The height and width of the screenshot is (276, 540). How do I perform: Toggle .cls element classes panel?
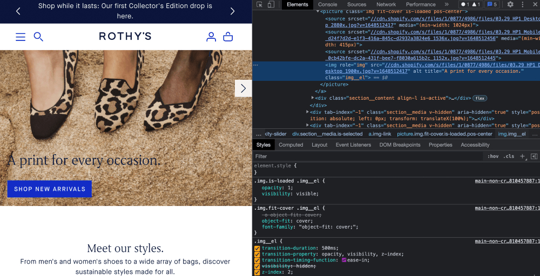[509, 156]
